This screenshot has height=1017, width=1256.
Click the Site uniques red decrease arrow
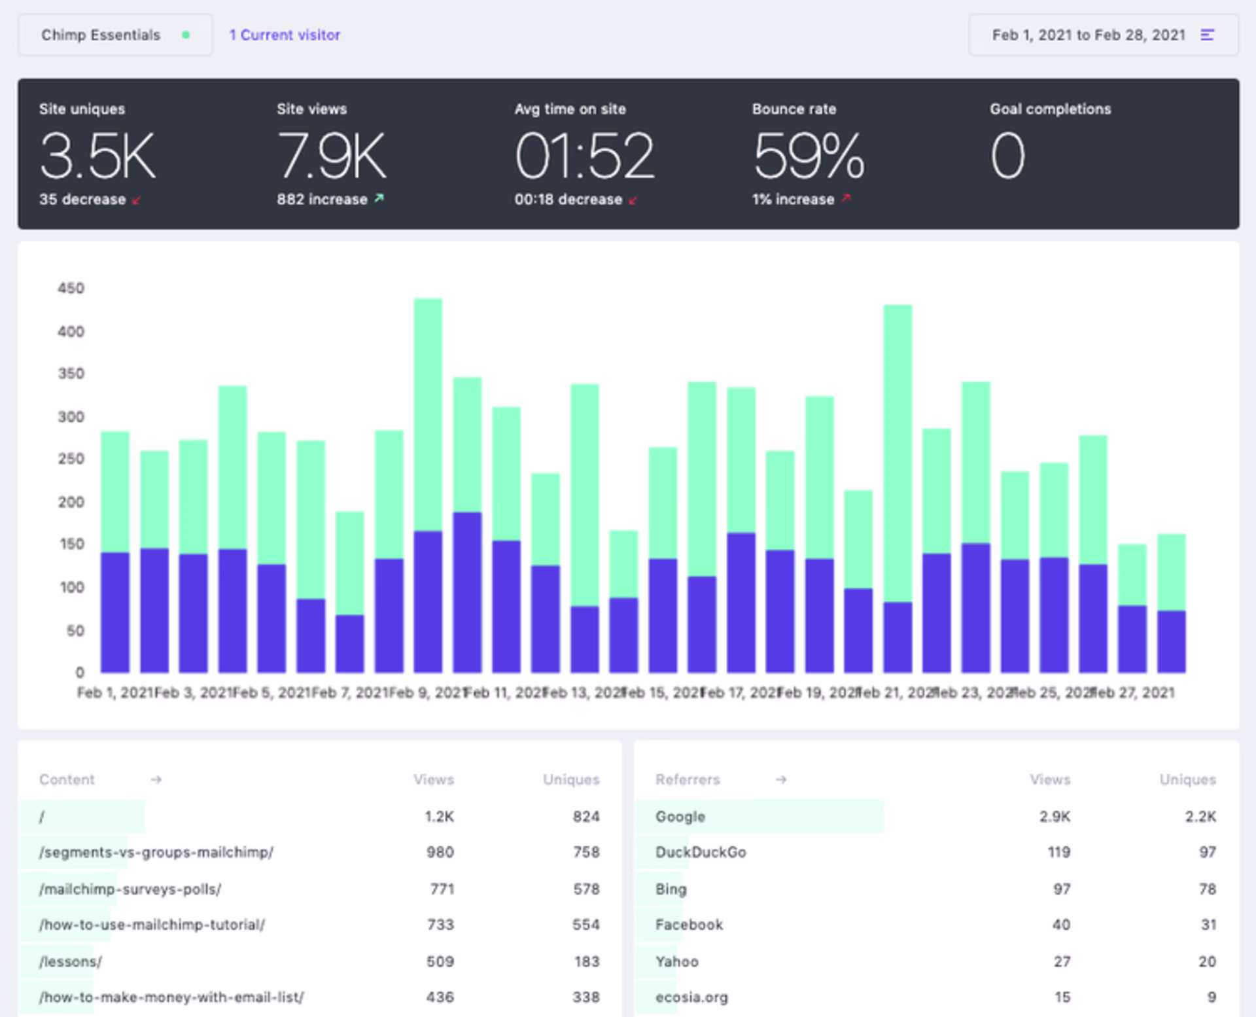click(136, 200)
